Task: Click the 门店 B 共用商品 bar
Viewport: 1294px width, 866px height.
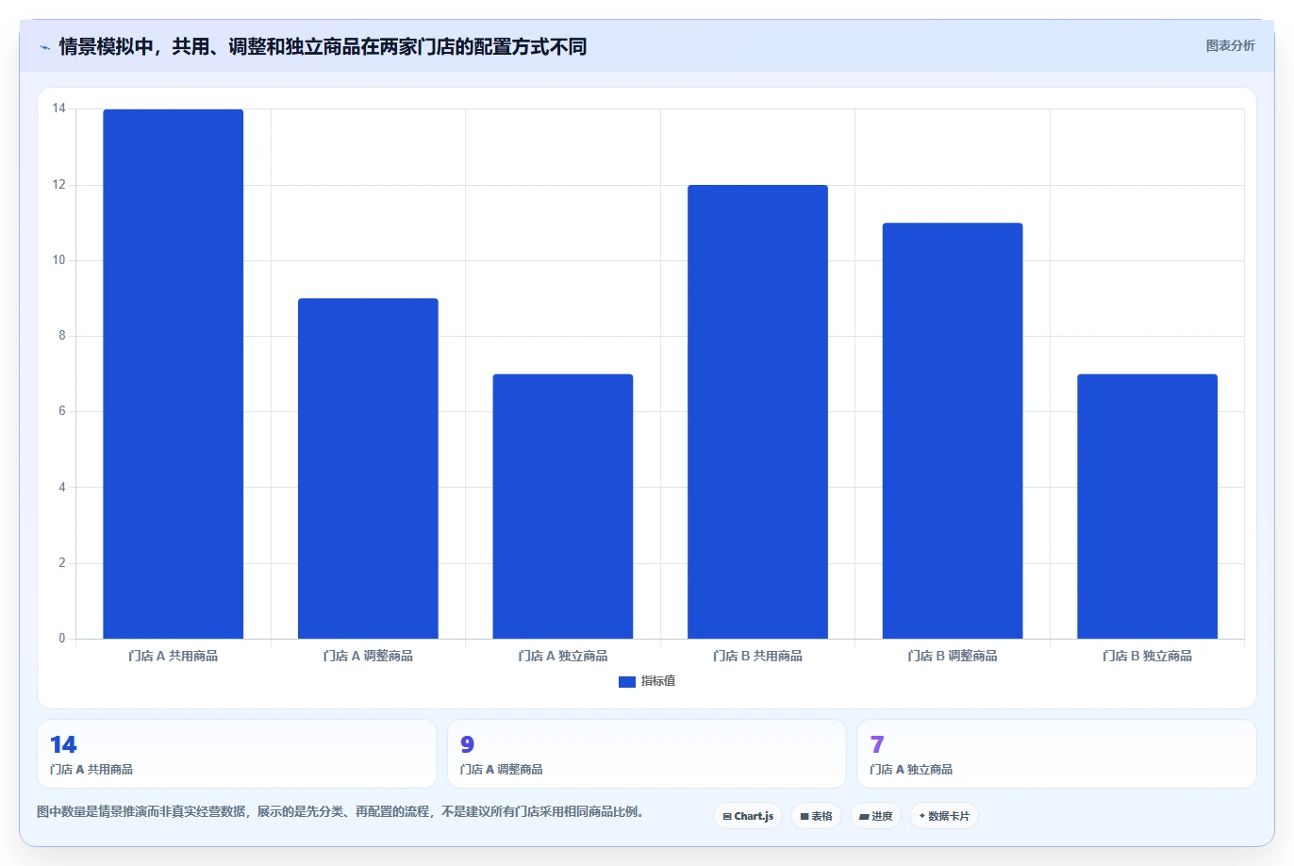Action: 757,412
